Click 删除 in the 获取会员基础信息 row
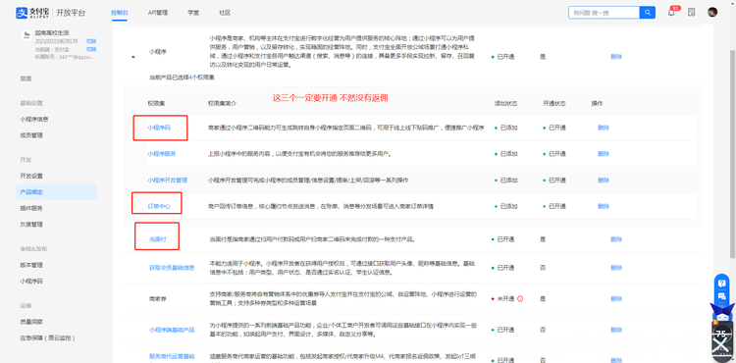 pyautogui.click(x=616, y=268)
